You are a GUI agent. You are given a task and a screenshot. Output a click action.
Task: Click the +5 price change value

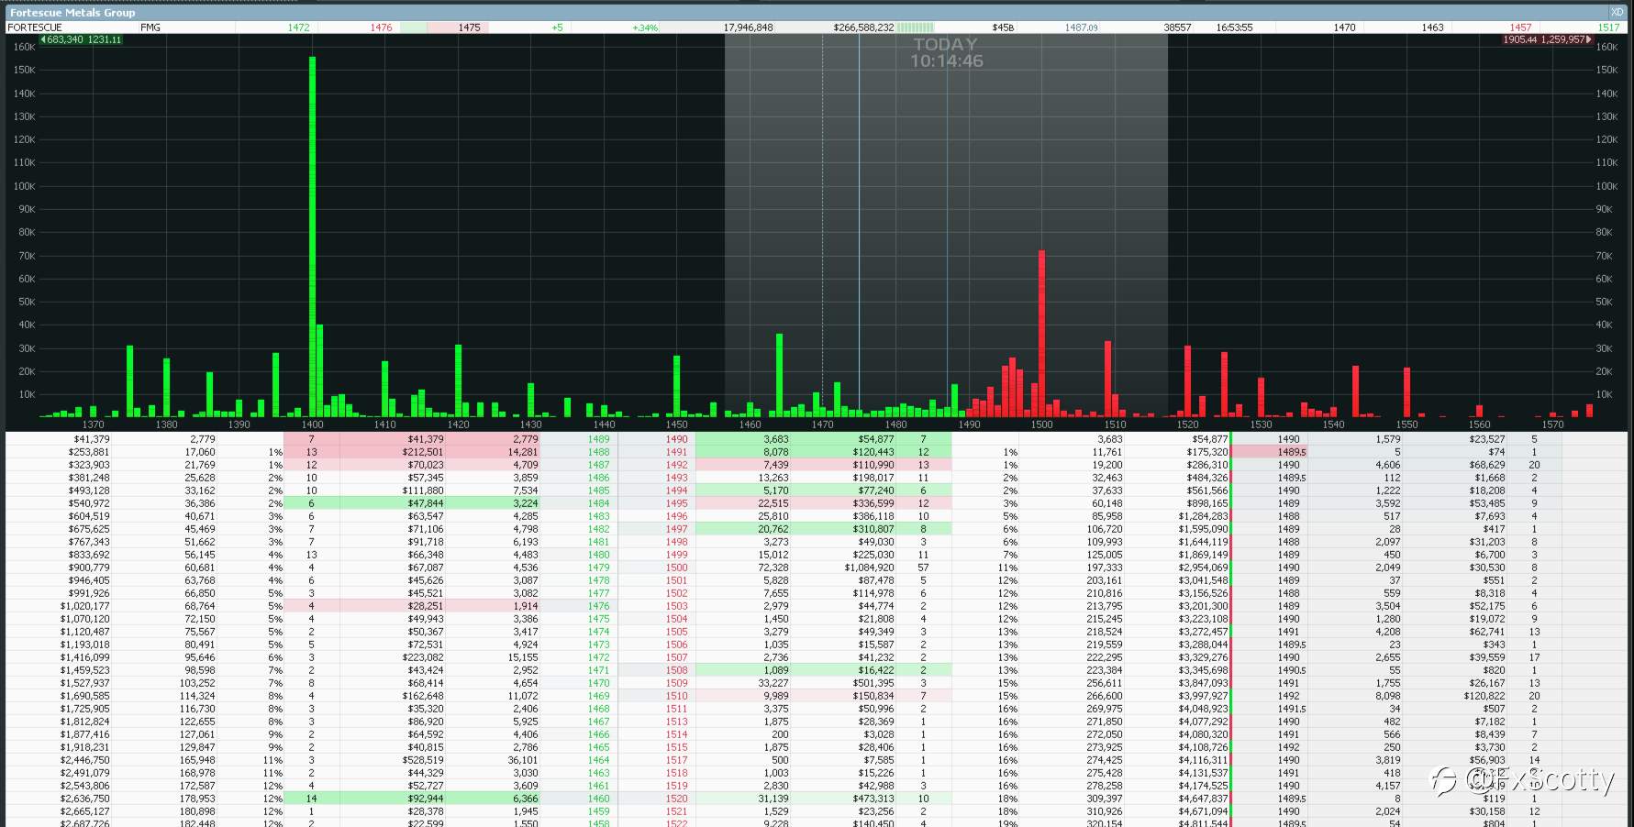pyautogui.click(x=557, y=28)
